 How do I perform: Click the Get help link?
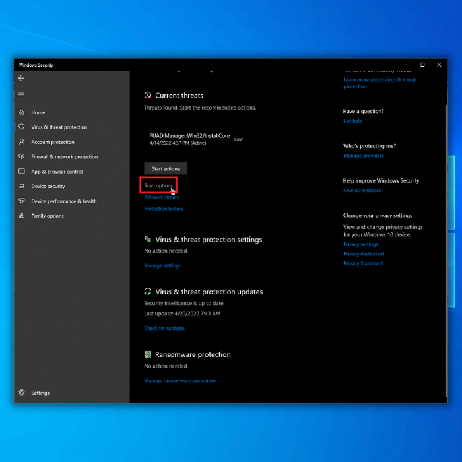point(352,121)
